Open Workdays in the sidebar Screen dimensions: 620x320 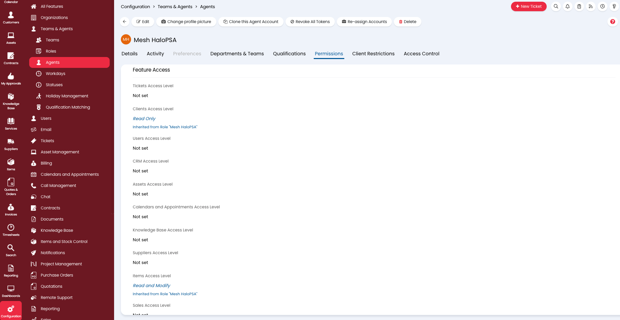(69, 74)
